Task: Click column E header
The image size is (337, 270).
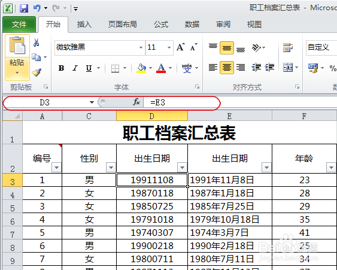Action: (x=230, y=116)
